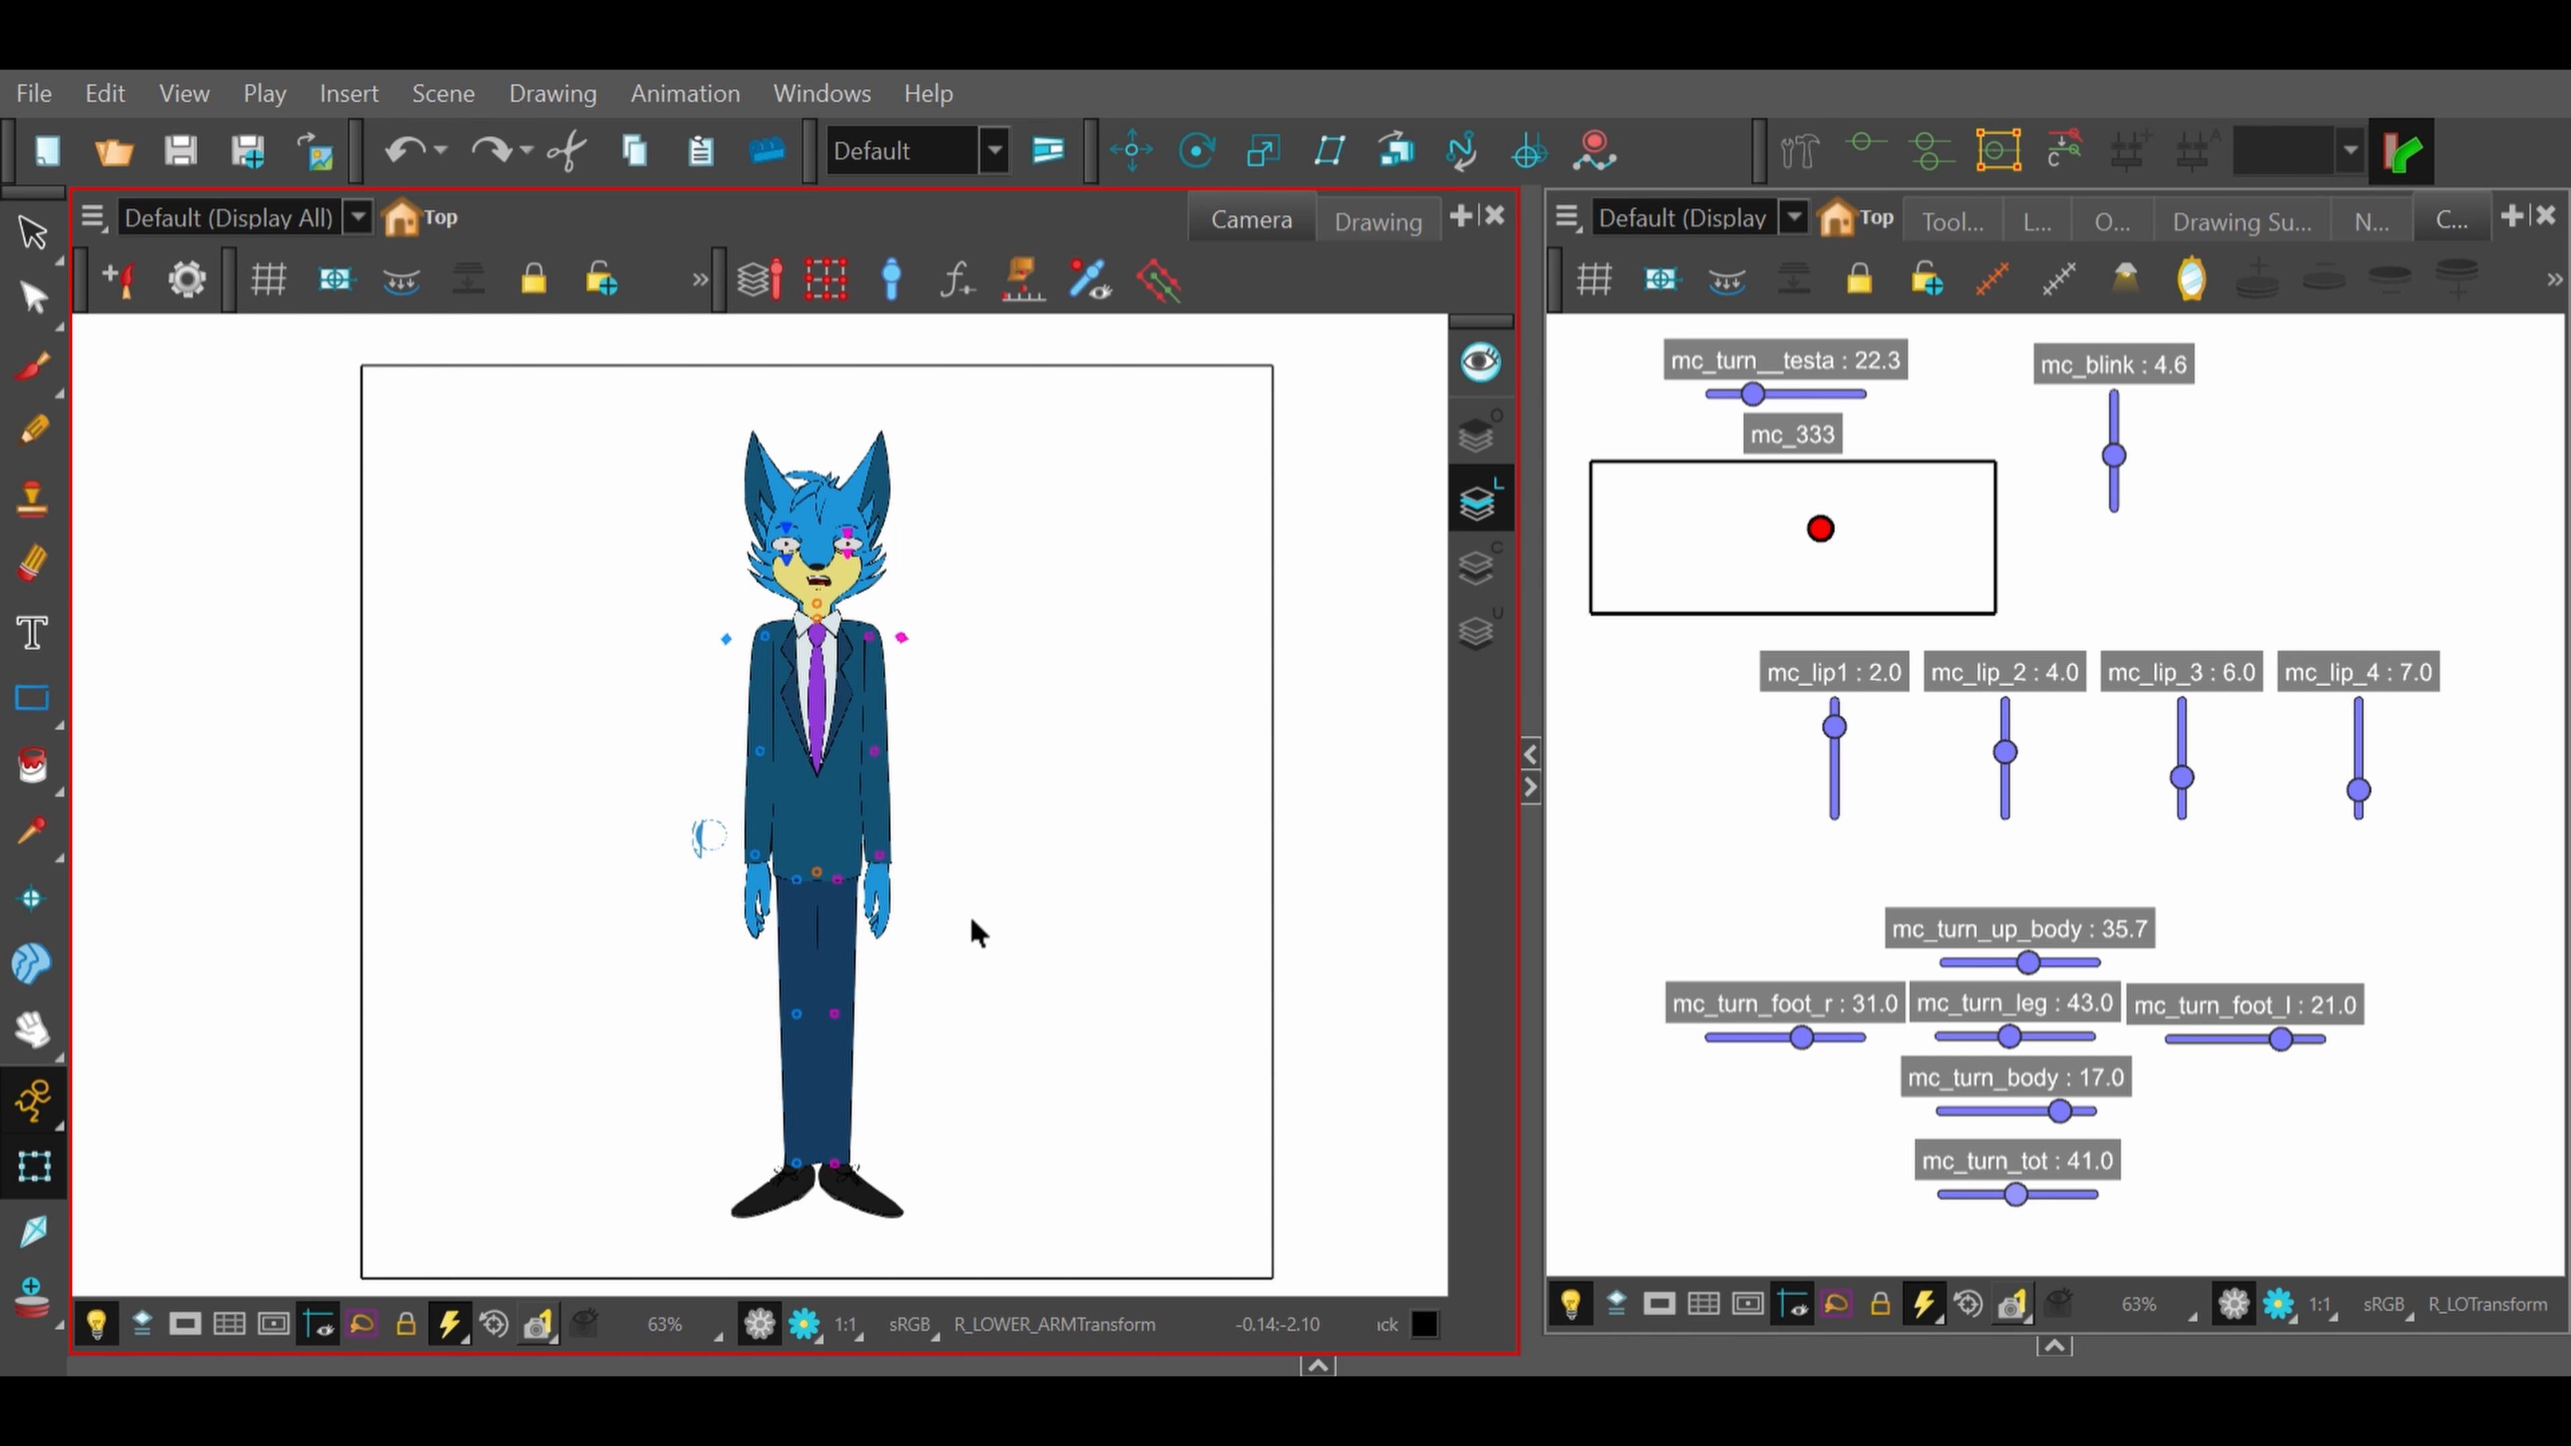Expand the Undo history arrow

[440, 151]
